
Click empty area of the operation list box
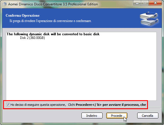[81, 69]
